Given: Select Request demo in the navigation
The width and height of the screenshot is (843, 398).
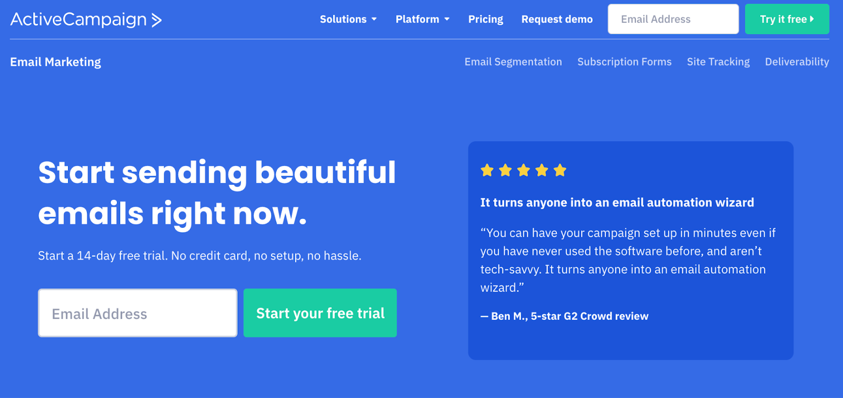Looking at the screenshot, I should pos(556,19).
